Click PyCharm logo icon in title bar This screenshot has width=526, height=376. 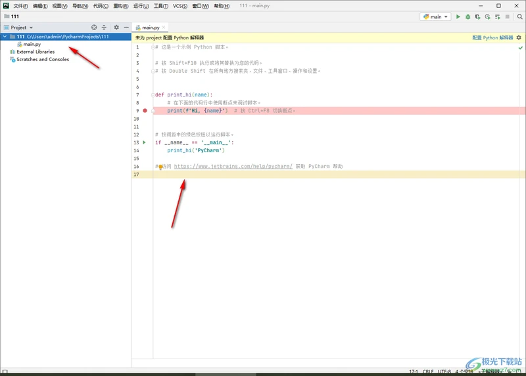pos(6,6)
